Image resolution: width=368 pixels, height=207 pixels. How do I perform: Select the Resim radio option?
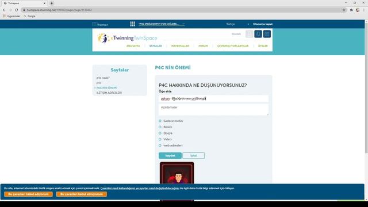pos(160,127)
